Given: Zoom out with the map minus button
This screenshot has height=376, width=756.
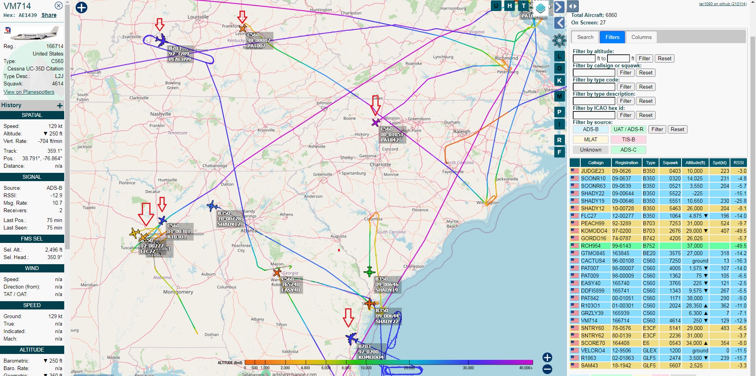Looking at the screenshot, I should pos(547,369).
